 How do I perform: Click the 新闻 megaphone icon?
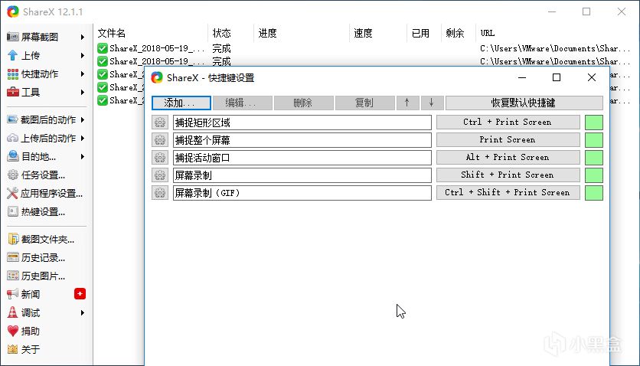click(x=13, y=294)
